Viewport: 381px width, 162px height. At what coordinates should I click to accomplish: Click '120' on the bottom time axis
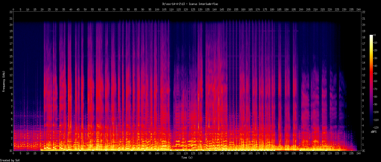click(186, 154)
